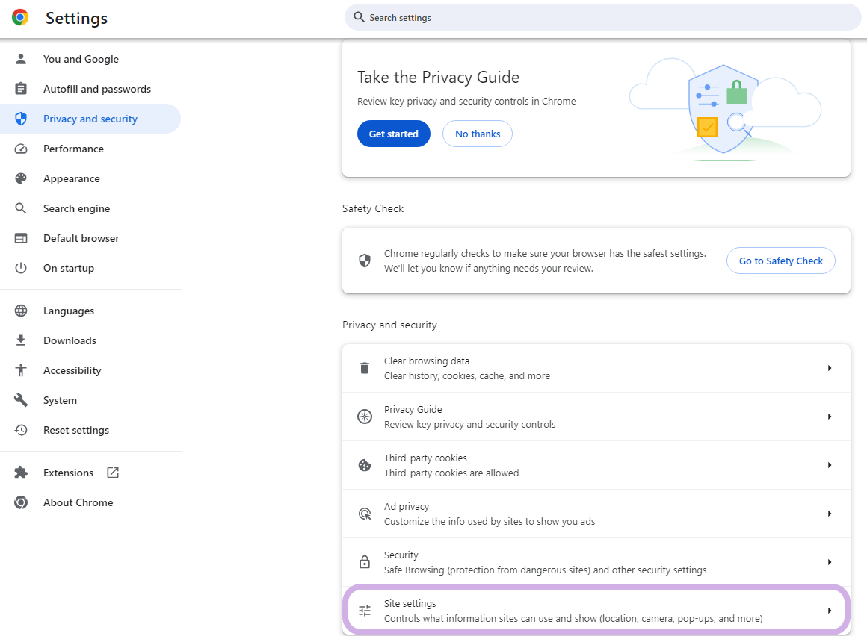The width and height of the screenshot is (867, 636).
Task: Open Languages settings page
Action: [x=90, y=311]
